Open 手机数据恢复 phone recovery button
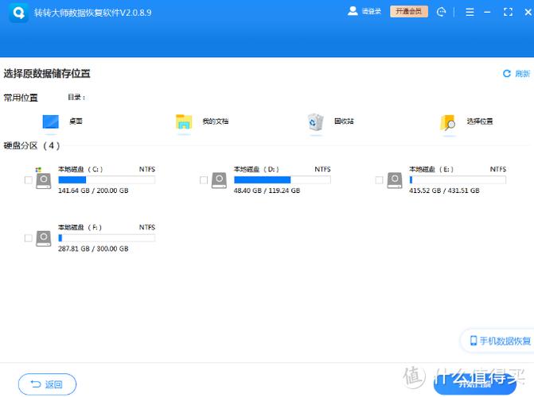Image resolution: width=534 pixels, height=397 pixels. coord(498,341)
